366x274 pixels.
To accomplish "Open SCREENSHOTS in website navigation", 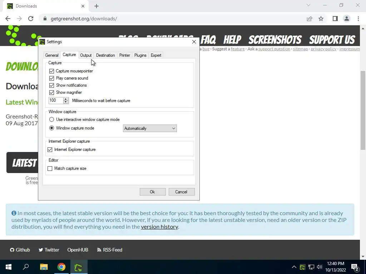I will coord(275,40).
